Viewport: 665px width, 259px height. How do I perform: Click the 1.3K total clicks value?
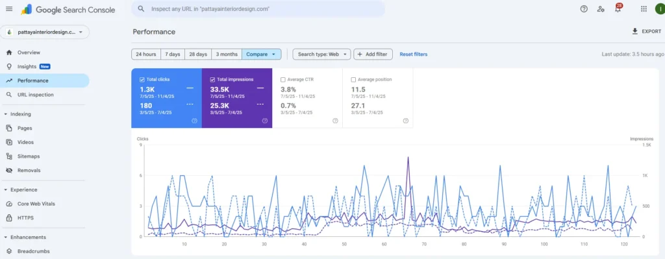147,90
